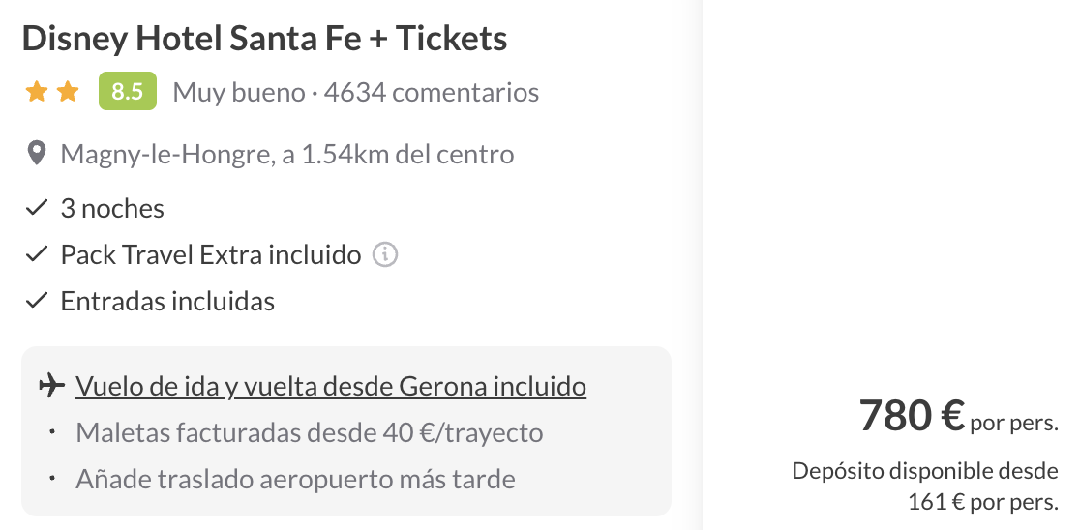The width and height of the screenshot is (1080, 530).
Task: Click Depósito disponible desde 161 € text
Action: [x=925, y=486]
